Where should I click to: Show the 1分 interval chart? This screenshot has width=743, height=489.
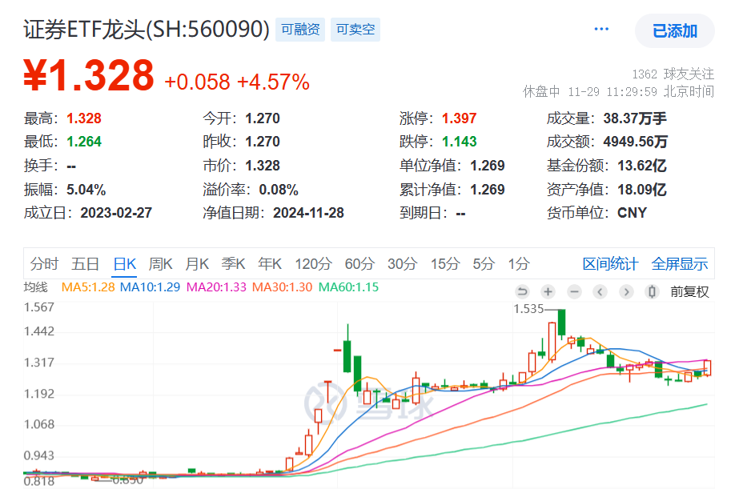click(x=519, y=263)
